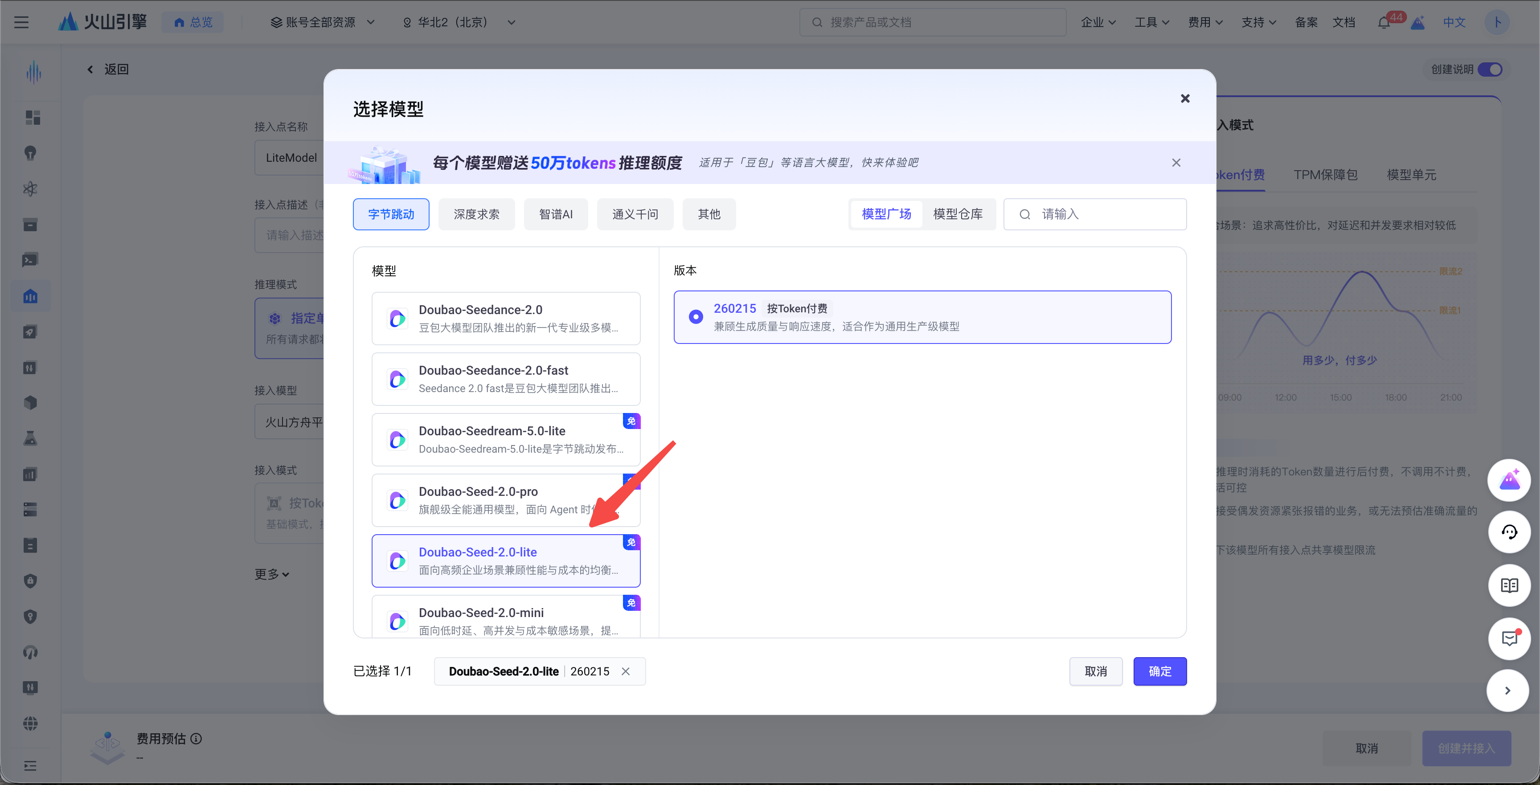This screenshot has height=785, width=1540.
Task: Open the 账号全部资源 dropdown
Action: pyautogui.click(x=324, y=22)
